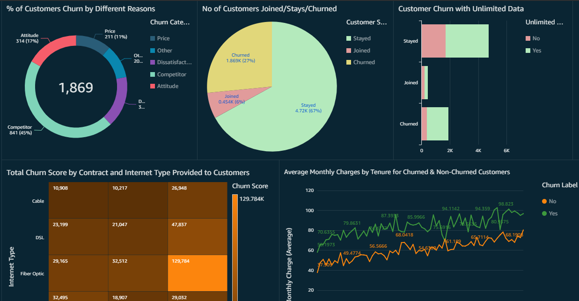Click the 'Competitor 841 (45%)' data label

[20, 130]
